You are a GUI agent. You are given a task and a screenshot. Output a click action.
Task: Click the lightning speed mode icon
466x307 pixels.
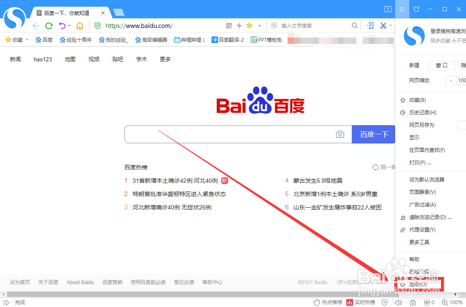[x=239, y=25]
